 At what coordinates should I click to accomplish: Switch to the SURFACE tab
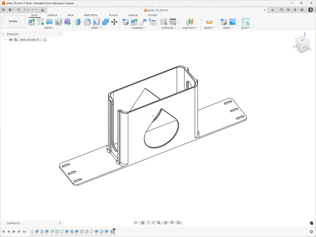click(52, 15)
